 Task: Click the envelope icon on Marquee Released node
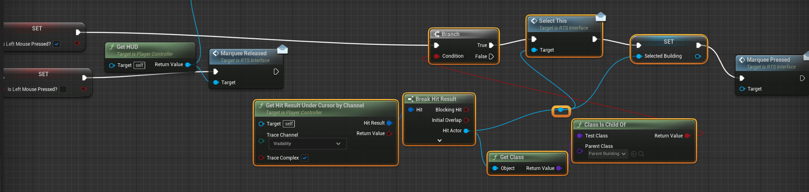pos(282,49)
